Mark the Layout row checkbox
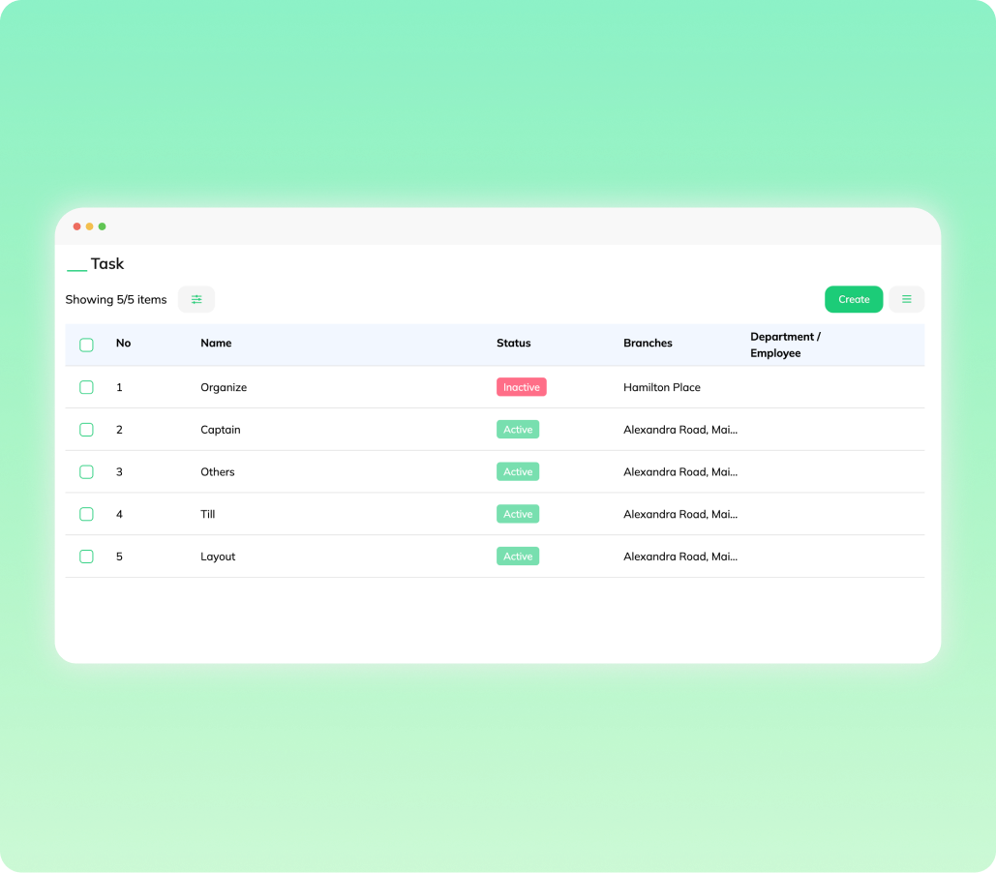Screen dimensions: 996x873 pos(86,557)
